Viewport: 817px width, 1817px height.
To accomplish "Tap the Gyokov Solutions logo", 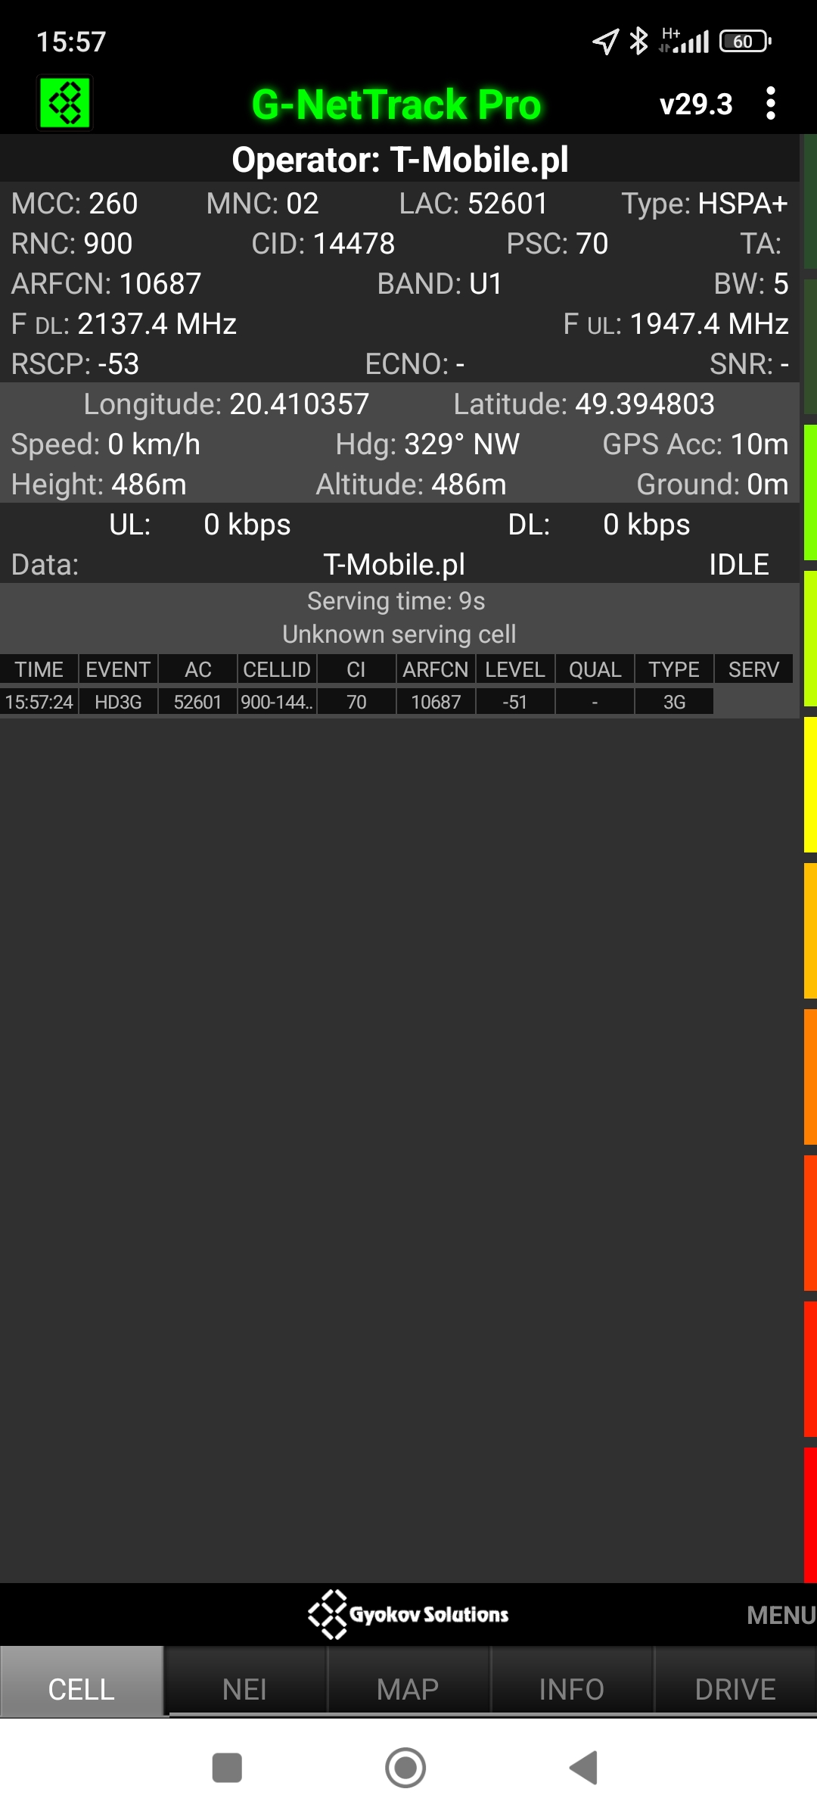I will tap(408, 1614).
